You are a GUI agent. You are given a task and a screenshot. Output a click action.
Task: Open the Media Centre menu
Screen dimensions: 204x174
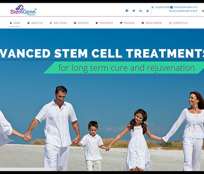tap(152, 23)
